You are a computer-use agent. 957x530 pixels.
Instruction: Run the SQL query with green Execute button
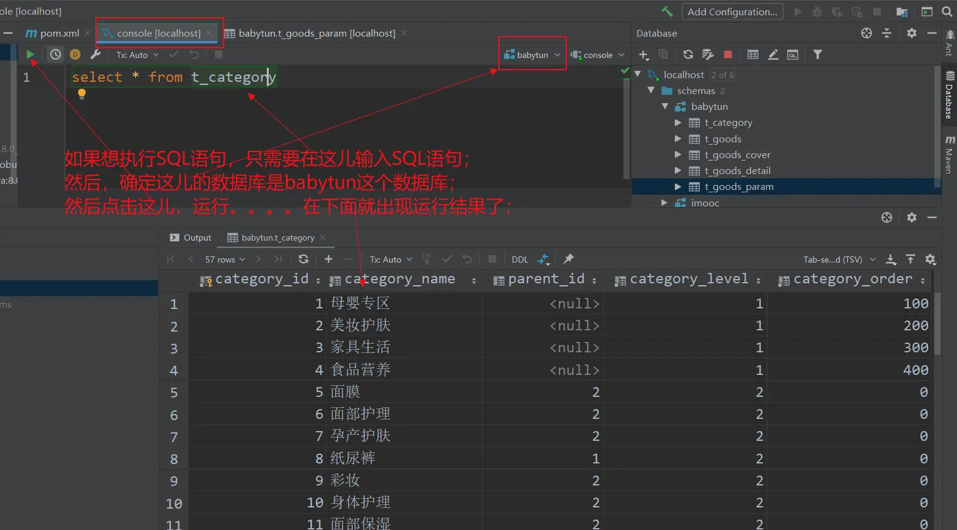pos(30,55)
